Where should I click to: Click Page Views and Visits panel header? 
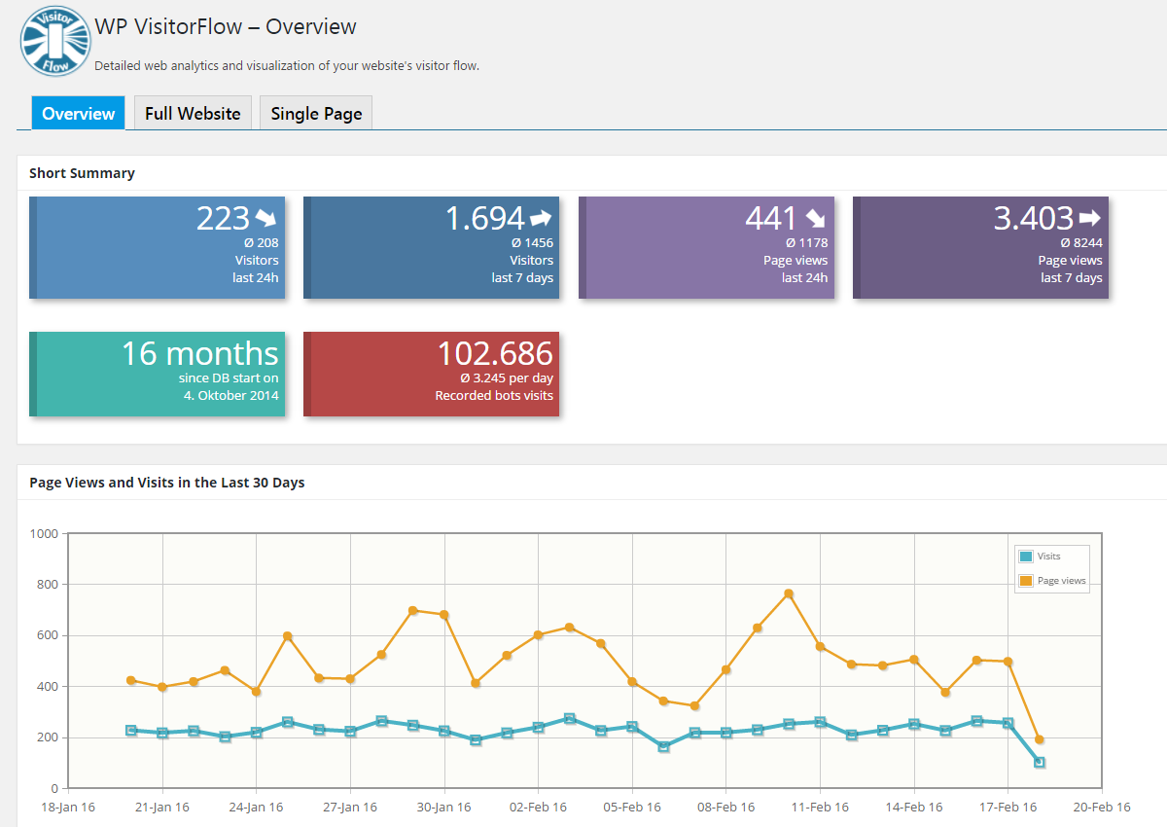coord(166,483)
